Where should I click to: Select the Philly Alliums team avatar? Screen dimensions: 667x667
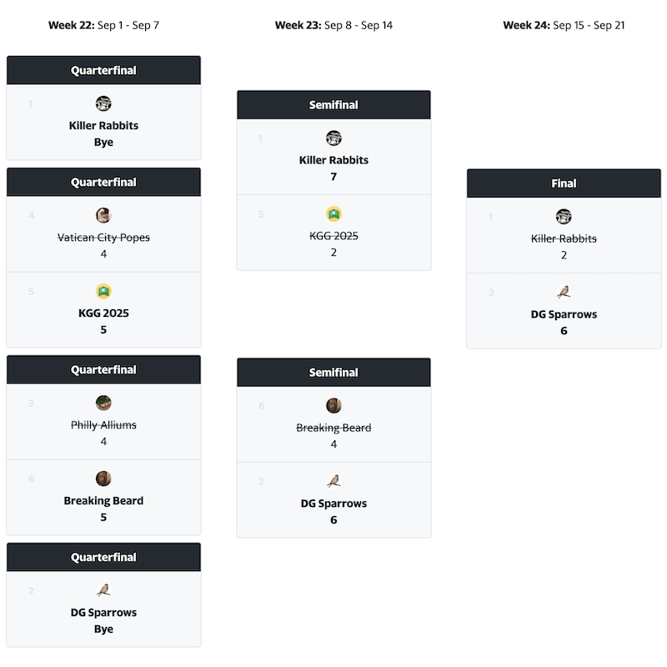pyautogui.click(x=103, y=403)
